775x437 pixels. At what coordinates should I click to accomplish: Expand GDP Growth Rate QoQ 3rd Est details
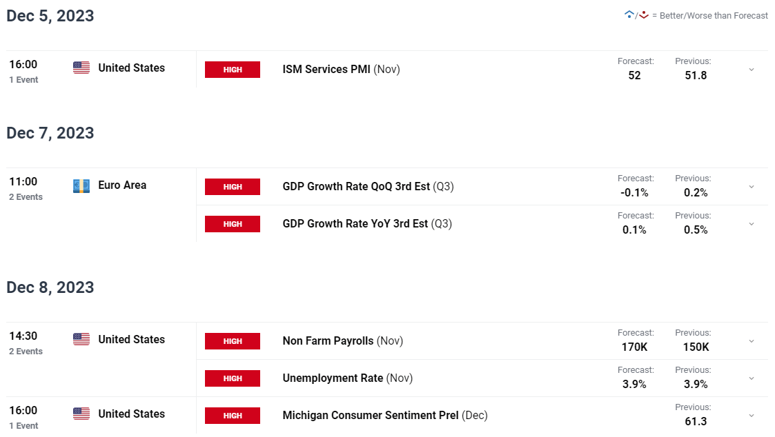point(752,187)
